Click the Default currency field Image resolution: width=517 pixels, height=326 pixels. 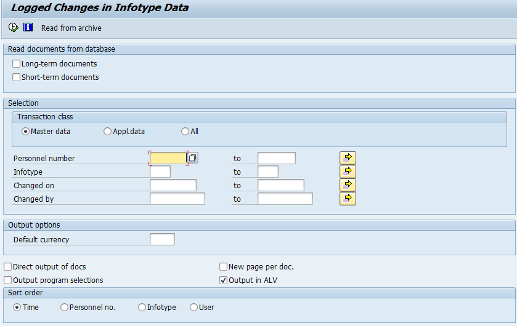click(x=162, y=239)
